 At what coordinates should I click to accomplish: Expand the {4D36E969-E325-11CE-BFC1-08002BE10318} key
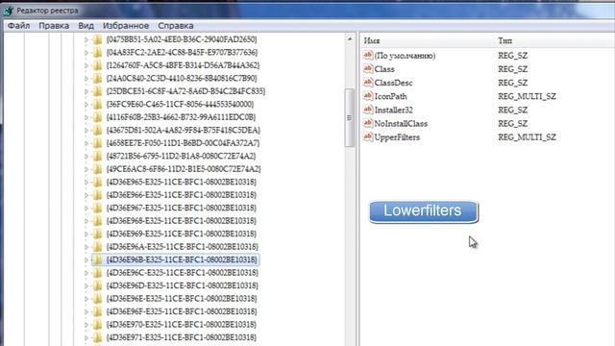pos(86,234)
